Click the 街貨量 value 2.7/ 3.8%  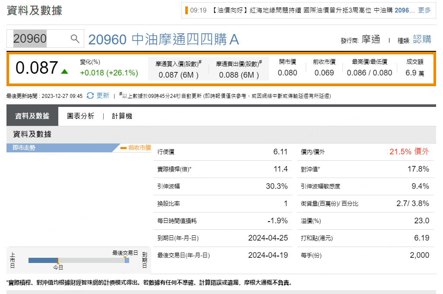[412, 203]
